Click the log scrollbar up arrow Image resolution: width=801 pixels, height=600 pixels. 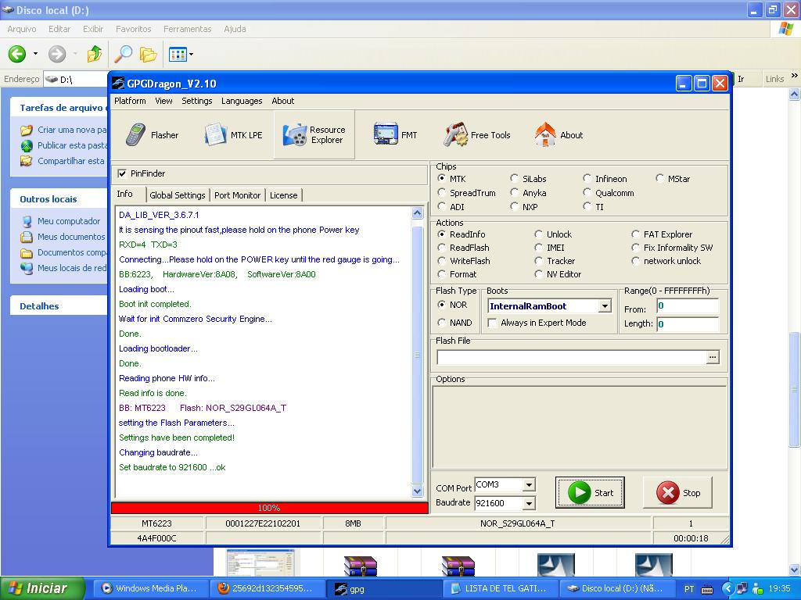point(418,213)
